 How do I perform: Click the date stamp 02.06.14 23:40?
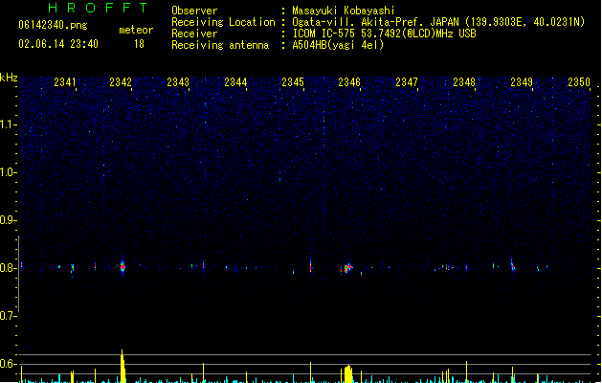58,44
